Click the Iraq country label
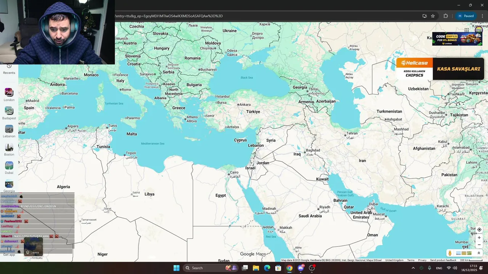The width and height of the screenshot is (488, 274). tap(297, 154)
